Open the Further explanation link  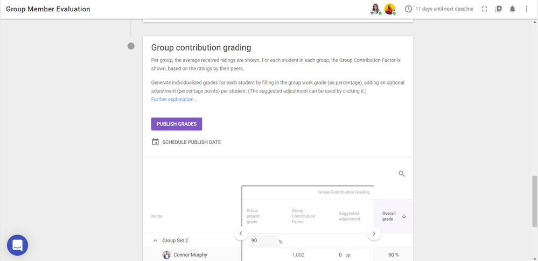coord(174,99)
